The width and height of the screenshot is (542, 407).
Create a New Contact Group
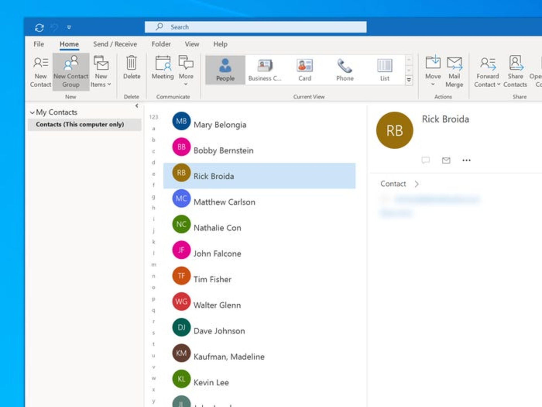[x=71, y=72]
